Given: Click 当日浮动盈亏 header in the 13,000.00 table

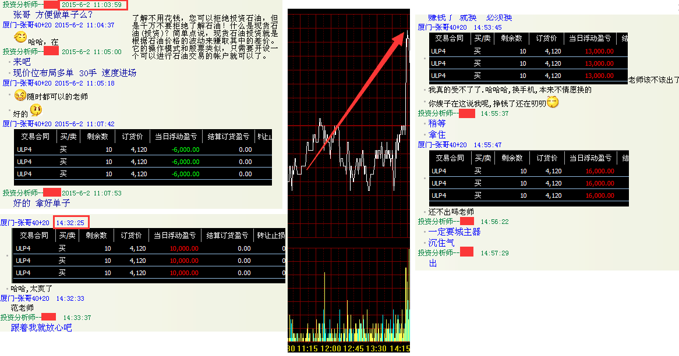Looking at the screenshot, I should [590, 38].
